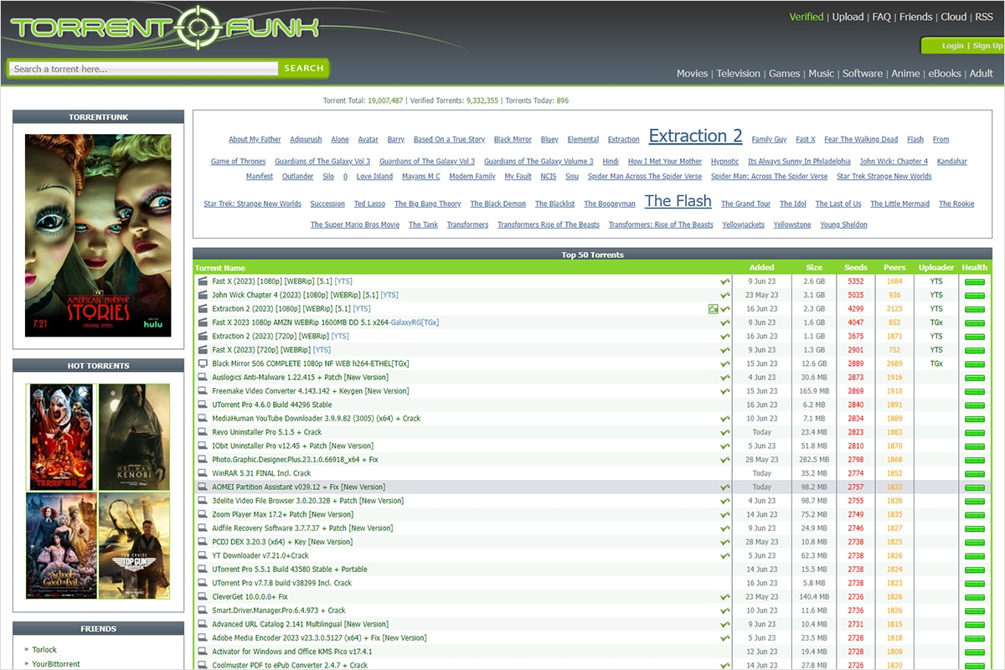Open the Television category
This screenshot has height=670, width=1005.
[739, 74]
